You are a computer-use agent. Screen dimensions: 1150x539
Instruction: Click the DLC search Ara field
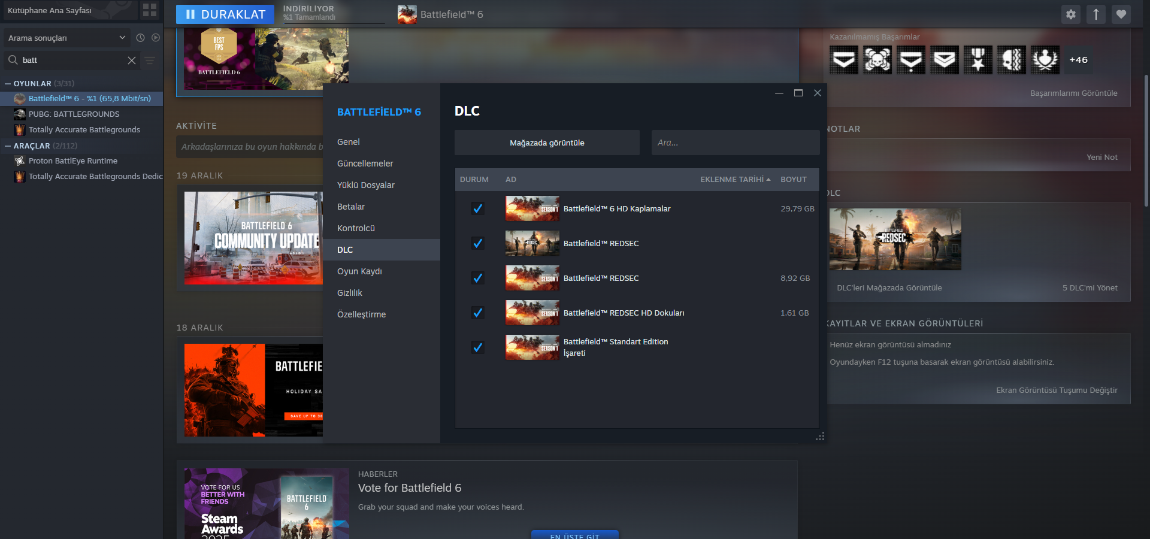click(736, 143)
